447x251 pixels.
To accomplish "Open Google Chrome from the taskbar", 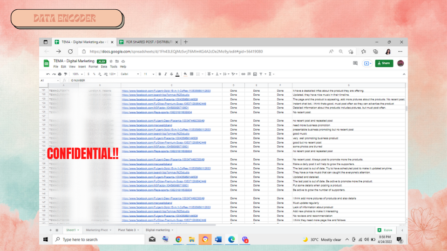I will coord(178,240).
